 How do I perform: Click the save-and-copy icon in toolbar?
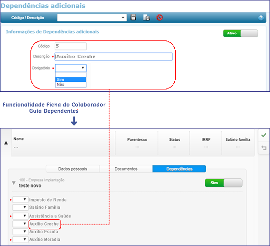click(x=146, y=18)
